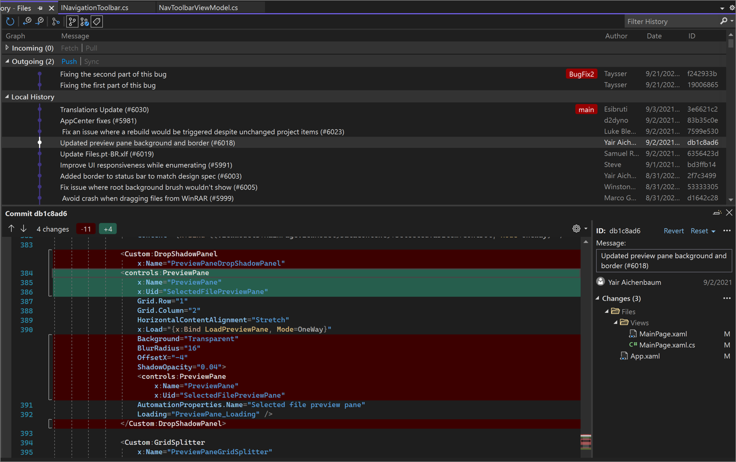Expand the Incoming (0) section

(x=6, y=47)
